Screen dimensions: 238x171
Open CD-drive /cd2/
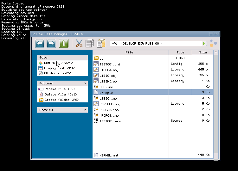point(57,73)
